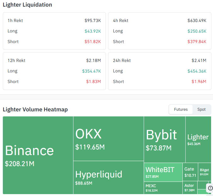Screen dimensions: 213x196
Task: Select the Aster $7.38M heatmap tile
Action: pos(190,188)
